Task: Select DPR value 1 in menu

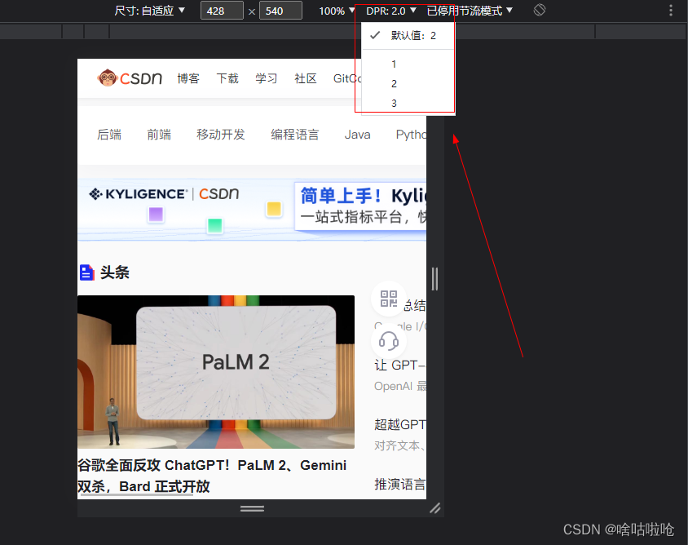Action: (x=408, y=64)
